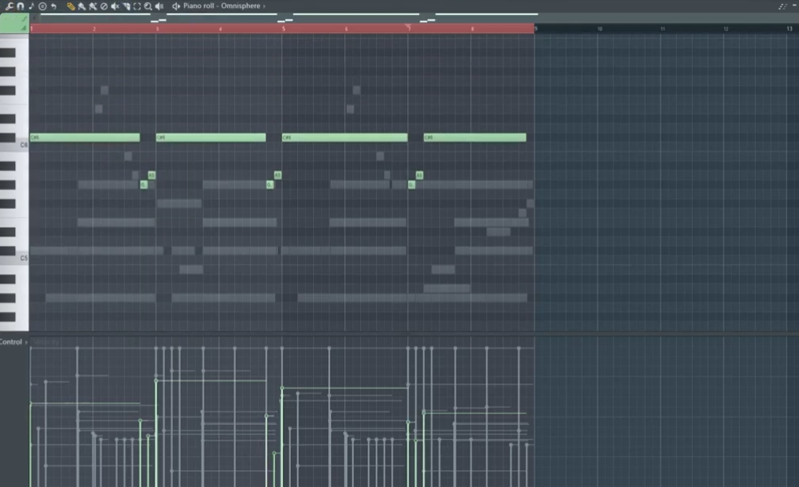Select the green C#6 note starting at bar 5
The image size is (799, 487).
(345, 137)
